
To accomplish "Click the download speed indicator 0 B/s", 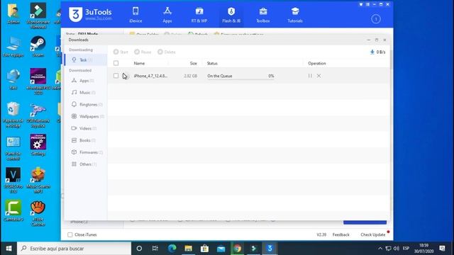I will [x=378, y=52].
